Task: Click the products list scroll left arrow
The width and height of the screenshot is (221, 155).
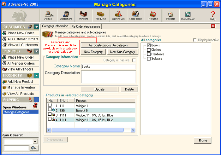Action: pos(49,130)
